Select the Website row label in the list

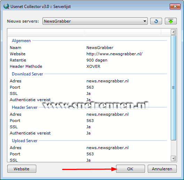coord(18,54)
